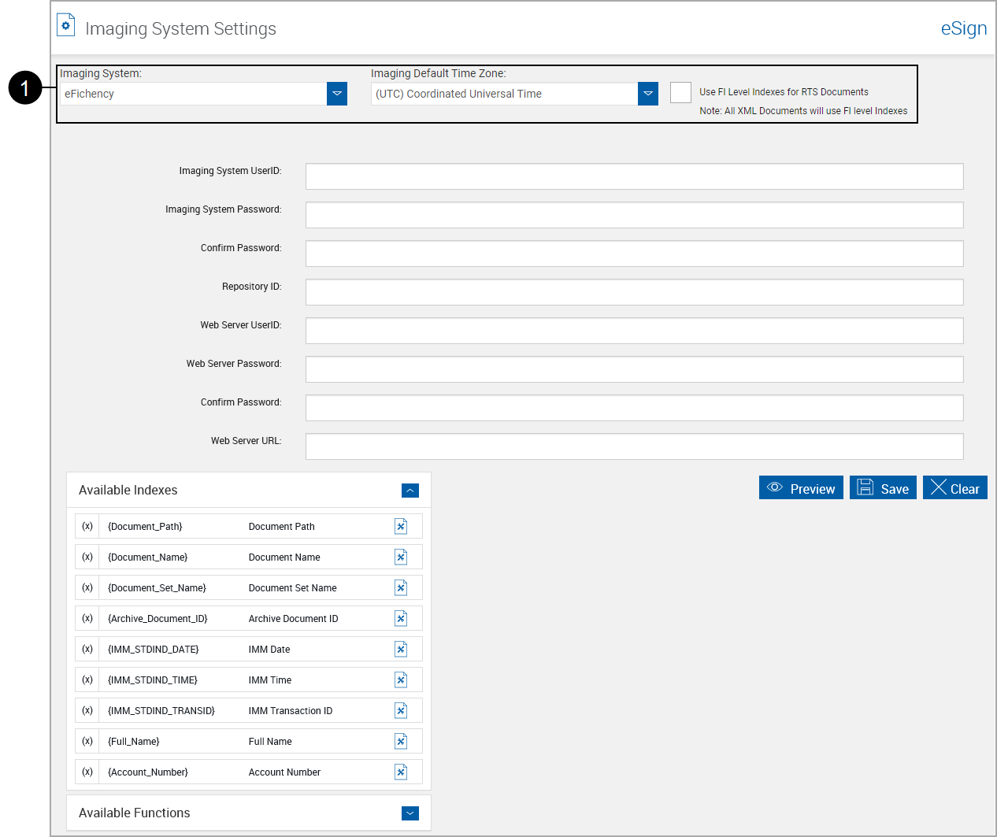Click the (x) marker on Document Set Name row

click(87, 587)
